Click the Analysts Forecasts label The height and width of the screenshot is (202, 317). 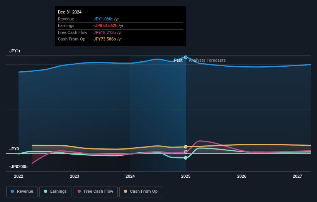pyautogui.click(x=207, y=61)
